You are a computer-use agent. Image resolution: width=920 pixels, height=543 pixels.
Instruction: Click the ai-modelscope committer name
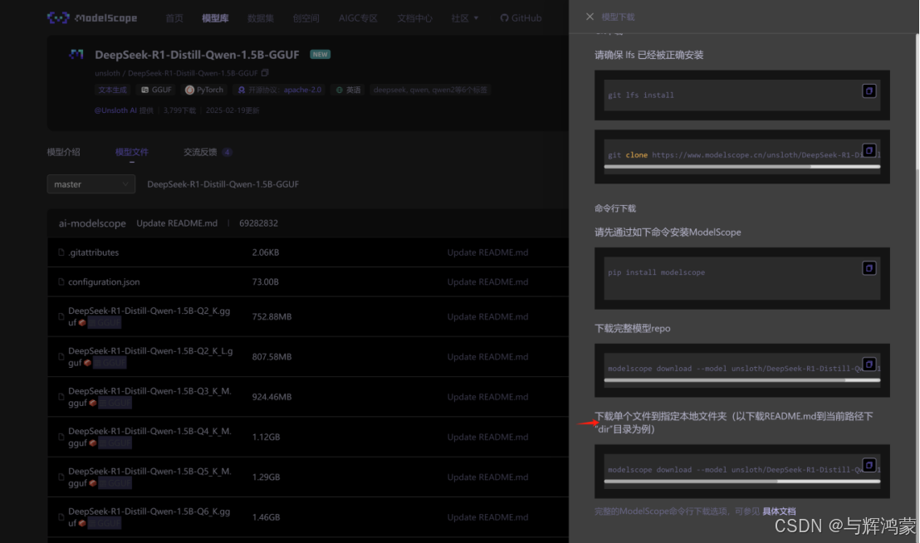pos(92,223)
